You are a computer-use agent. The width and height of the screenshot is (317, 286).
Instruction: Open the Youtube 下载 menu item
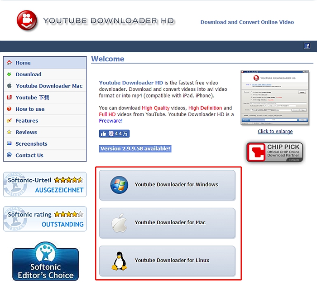click(45, 97)
